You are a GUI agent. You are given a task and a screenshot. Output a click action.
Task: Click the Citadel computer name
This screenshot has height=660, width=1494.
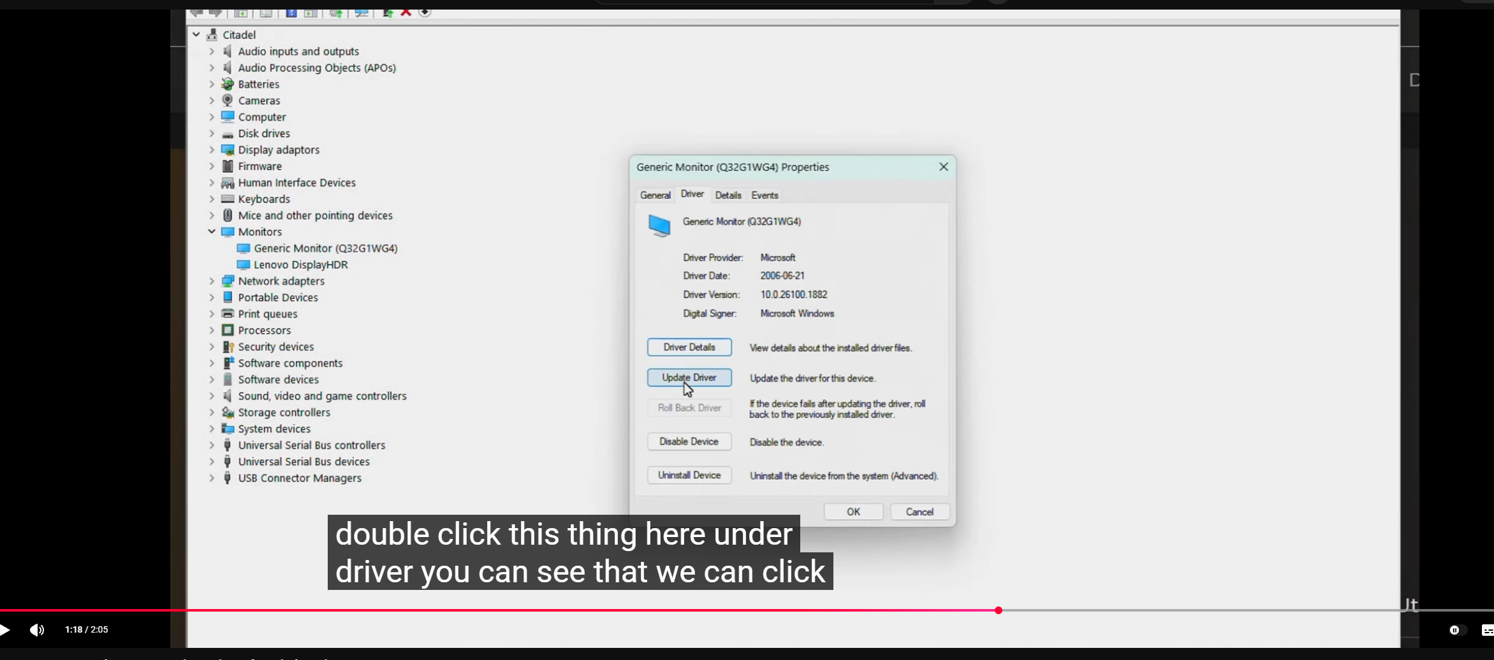[x=239, y=35]
